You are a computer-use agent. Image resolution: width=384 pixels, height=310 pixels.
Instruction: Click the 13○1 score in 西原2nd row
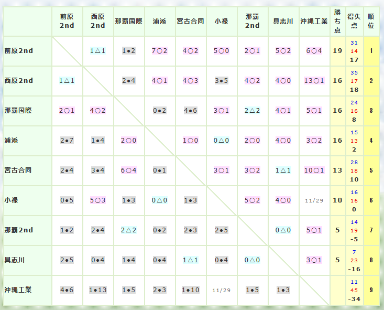(x=314, y=81)
